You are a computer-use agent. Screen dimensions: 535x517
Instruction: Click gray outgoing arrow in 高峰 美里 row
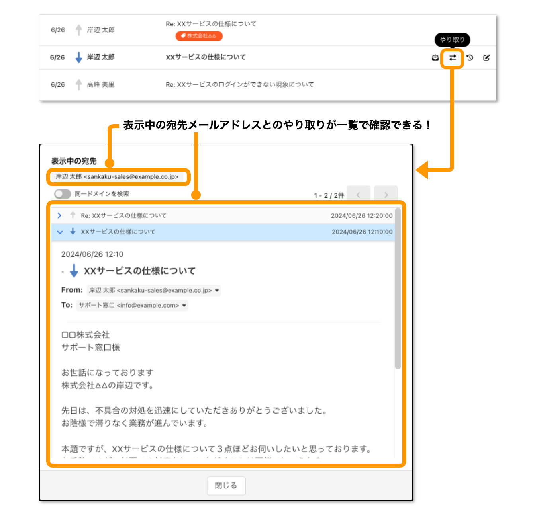point(79,84)
